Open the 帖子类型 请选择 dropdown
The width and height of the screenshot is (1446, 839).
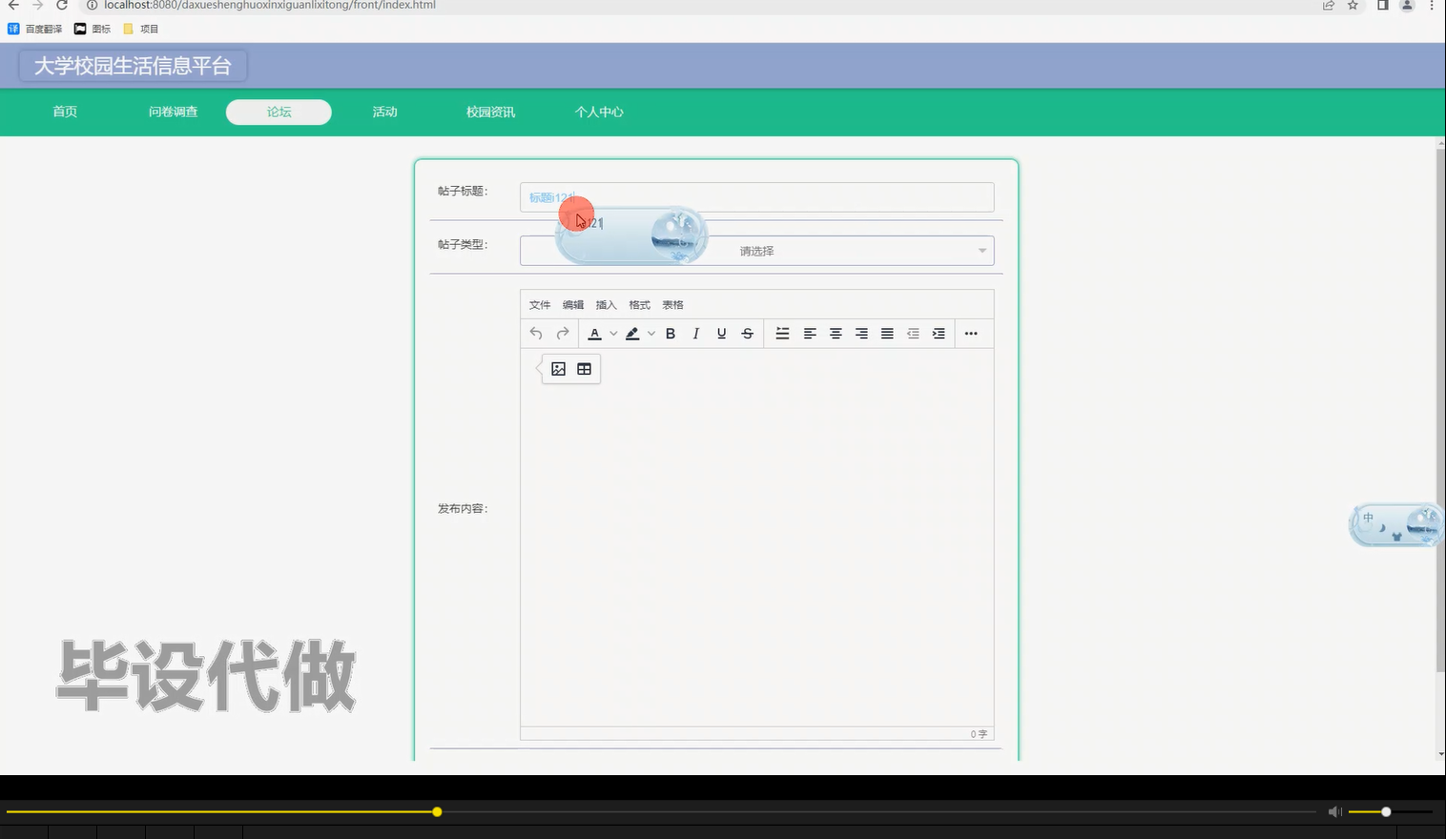(756, 250)
